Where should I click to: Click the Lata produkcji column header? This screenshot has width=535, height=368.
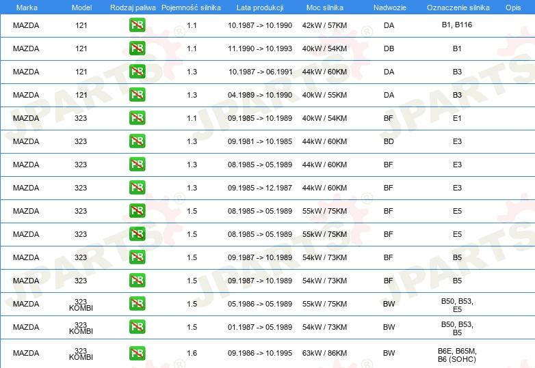tap(260, 8)
